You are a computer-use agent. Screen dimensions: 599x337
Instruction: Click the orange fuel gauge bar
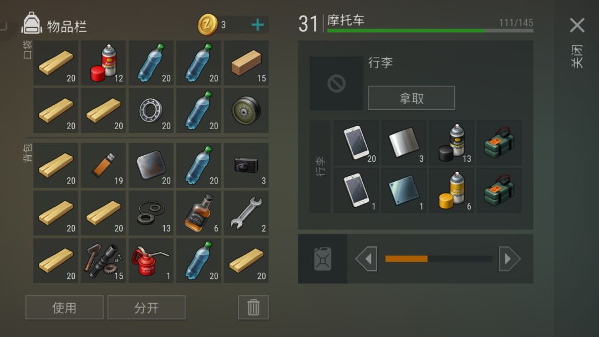(406, 259)
